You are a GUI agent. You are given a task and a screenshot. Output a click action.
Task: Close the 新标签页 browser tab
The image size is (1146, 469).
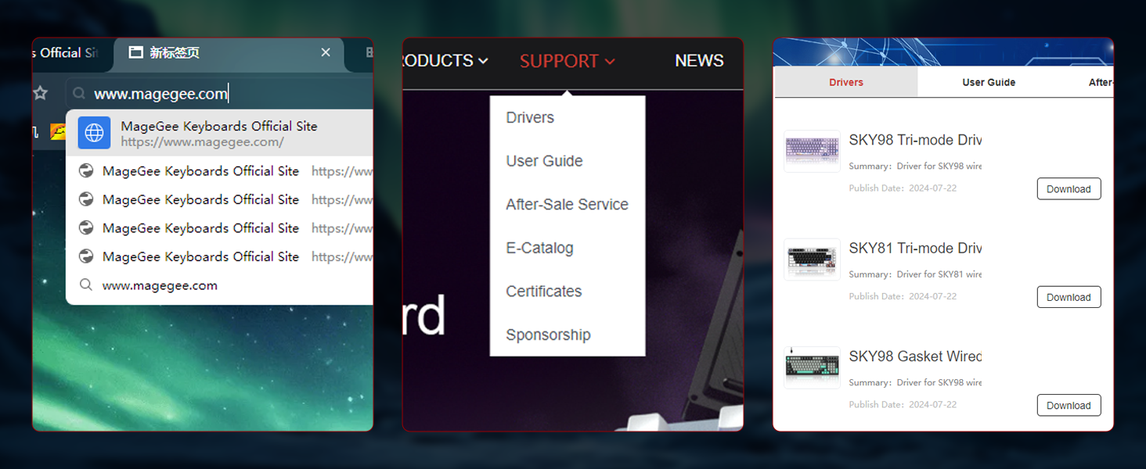[x=326, y=52]
